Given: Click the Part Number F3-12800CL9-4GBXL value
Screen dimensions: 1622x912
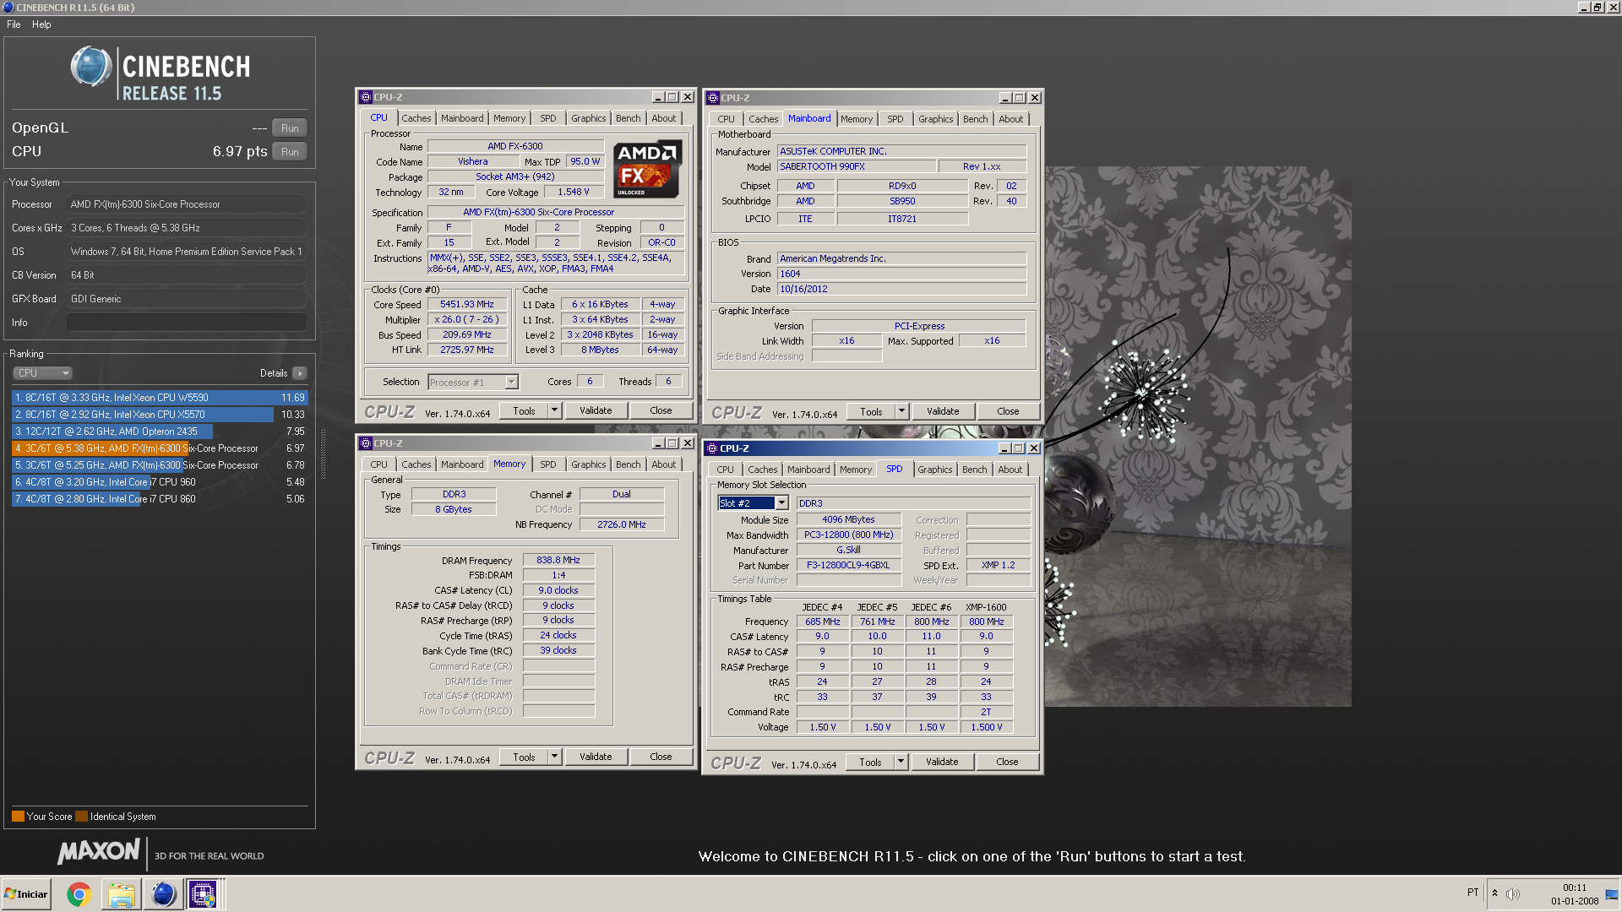Looking at the screenshot, I should [x=848, y=565].
